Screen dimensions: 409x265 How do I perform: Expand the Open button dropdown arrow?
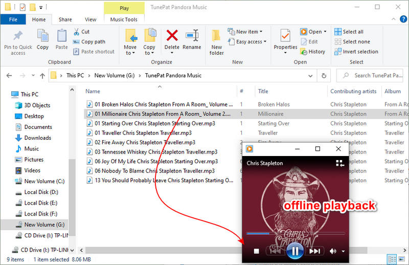click(x=325, y=32)
